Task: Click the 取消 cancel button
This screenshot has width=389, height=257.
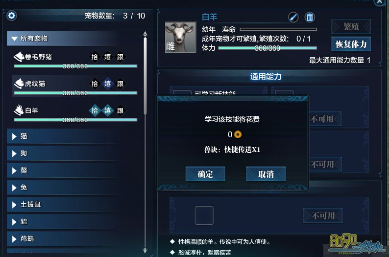Action: pos(266,174)
